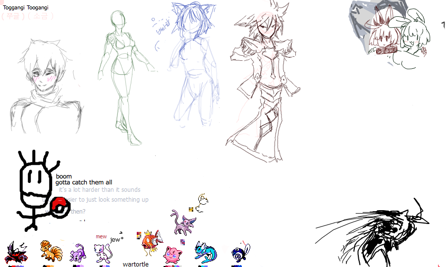
Task: Click the blue cat-eared figure sketch
Action: tap(193, 64)
